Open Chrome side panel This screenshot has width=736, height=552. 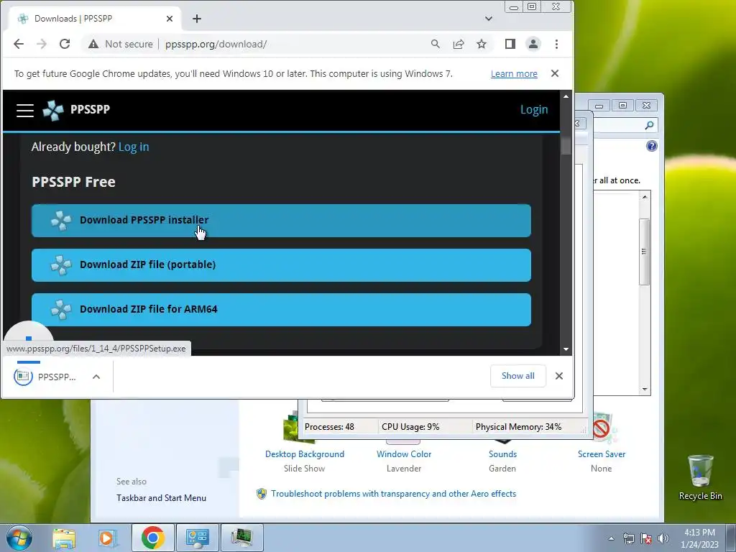coord(510,44)
